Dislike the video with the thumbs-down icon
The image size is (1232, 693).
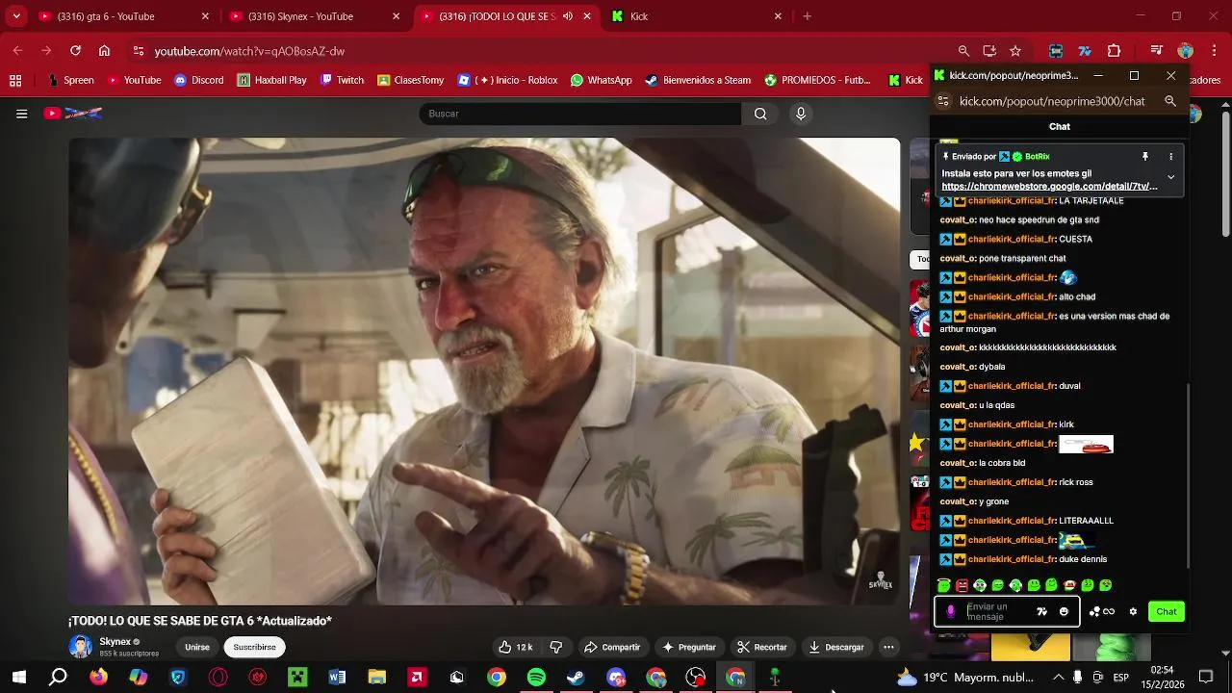coord(555,647)
